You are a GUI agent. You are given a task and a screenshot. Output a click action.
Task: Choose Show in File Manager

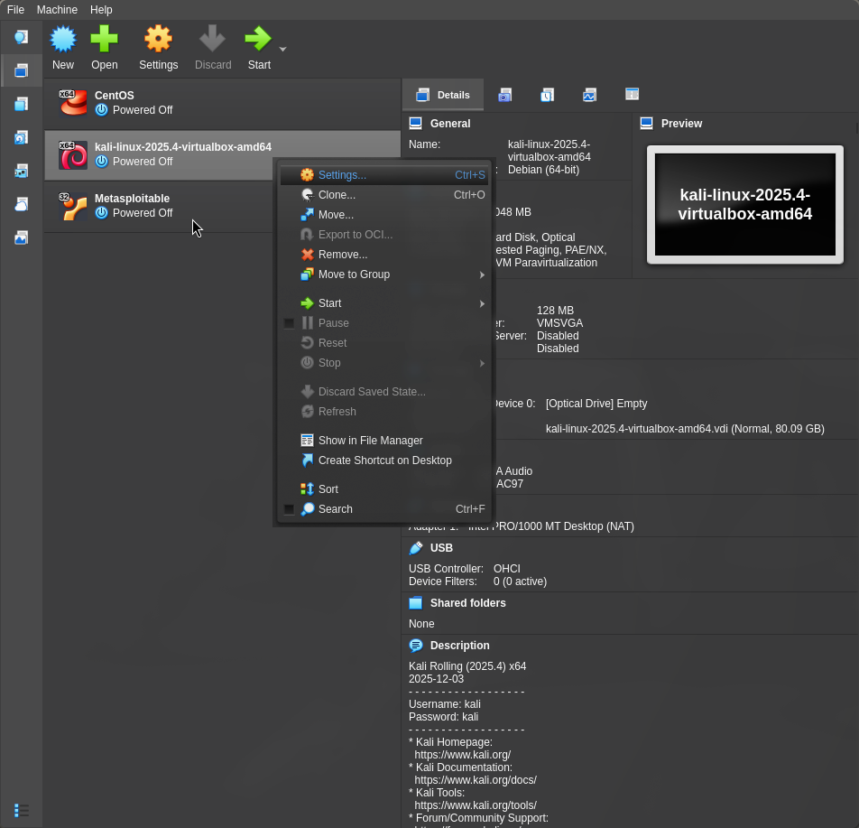point(384,441)
